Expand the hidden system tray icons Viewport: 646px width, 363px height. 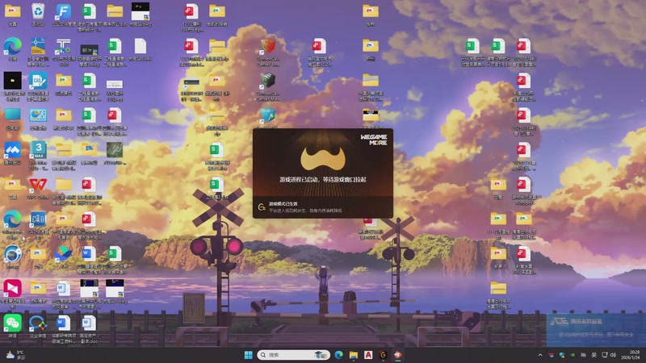coord(540,355)
